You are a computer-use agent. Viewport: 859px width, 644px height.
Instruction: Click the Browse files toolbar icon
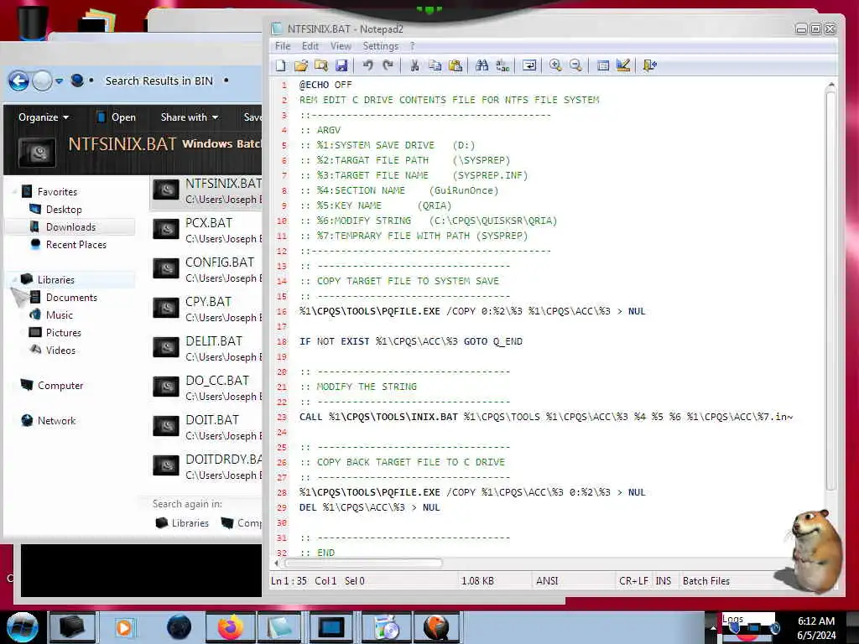click(x=321, y=65)
